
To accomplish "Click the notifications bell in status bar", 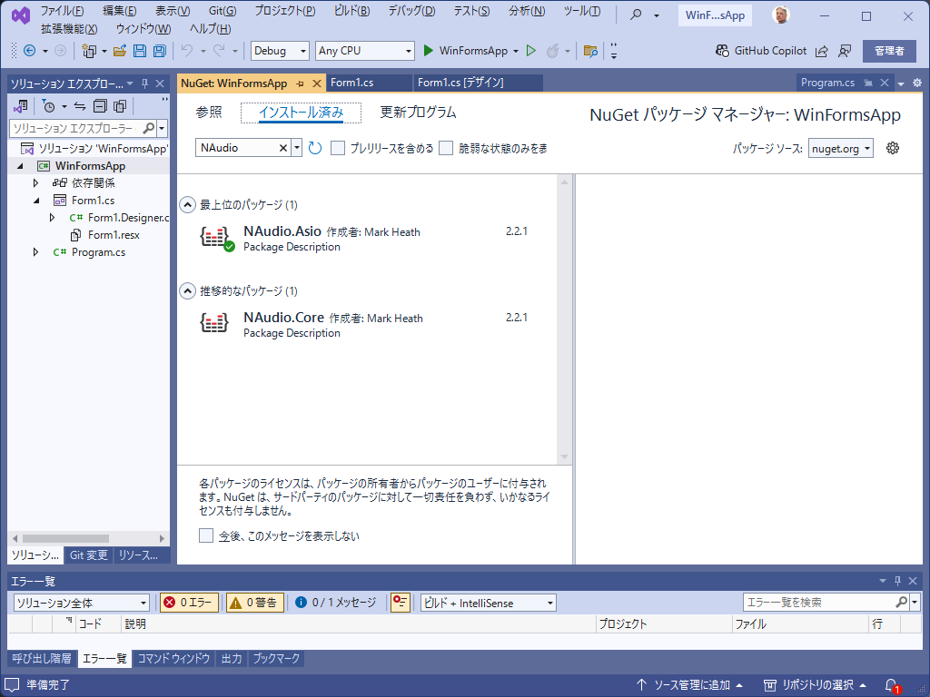I will [x=892, y=686].
